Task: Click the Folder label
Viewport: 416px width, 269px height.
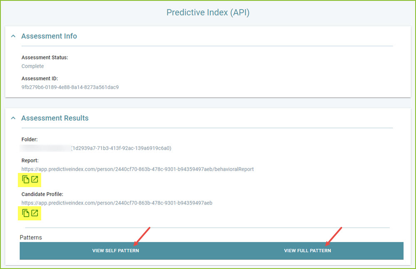Action: tap(30, 140)
